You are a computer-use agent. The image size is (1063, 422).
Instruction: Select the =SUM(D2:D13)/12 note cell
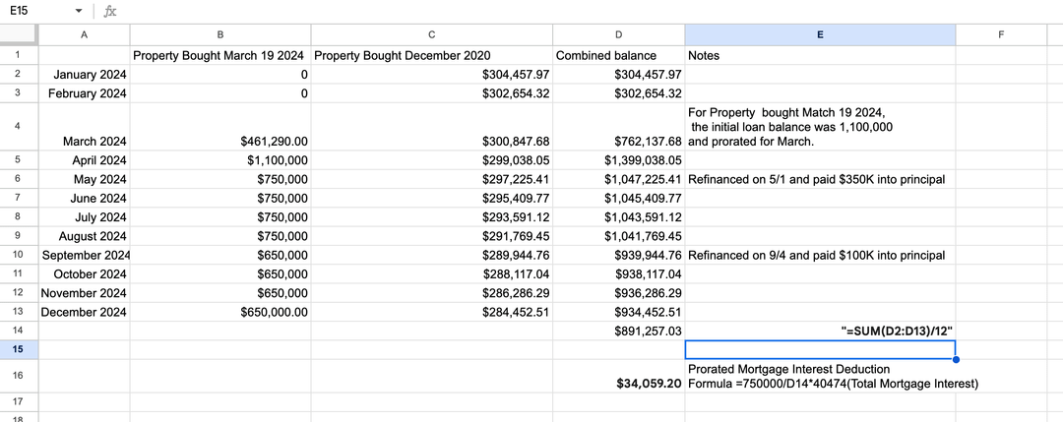tap(820, 332)
